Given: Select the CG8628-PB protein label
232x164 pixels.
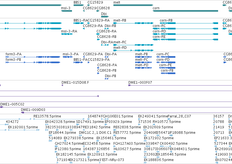Looking at the screenshot, I should point(107,71).
